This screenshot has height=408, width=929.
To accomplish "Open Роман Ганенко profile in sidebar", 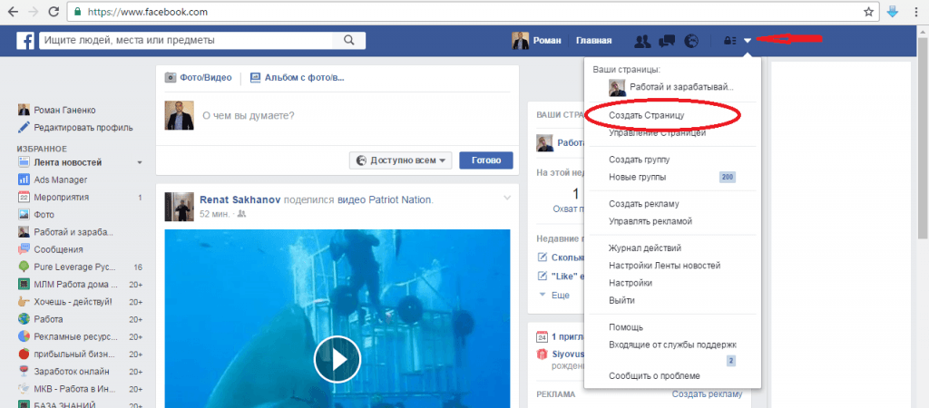I will click(x=64, y=110).
